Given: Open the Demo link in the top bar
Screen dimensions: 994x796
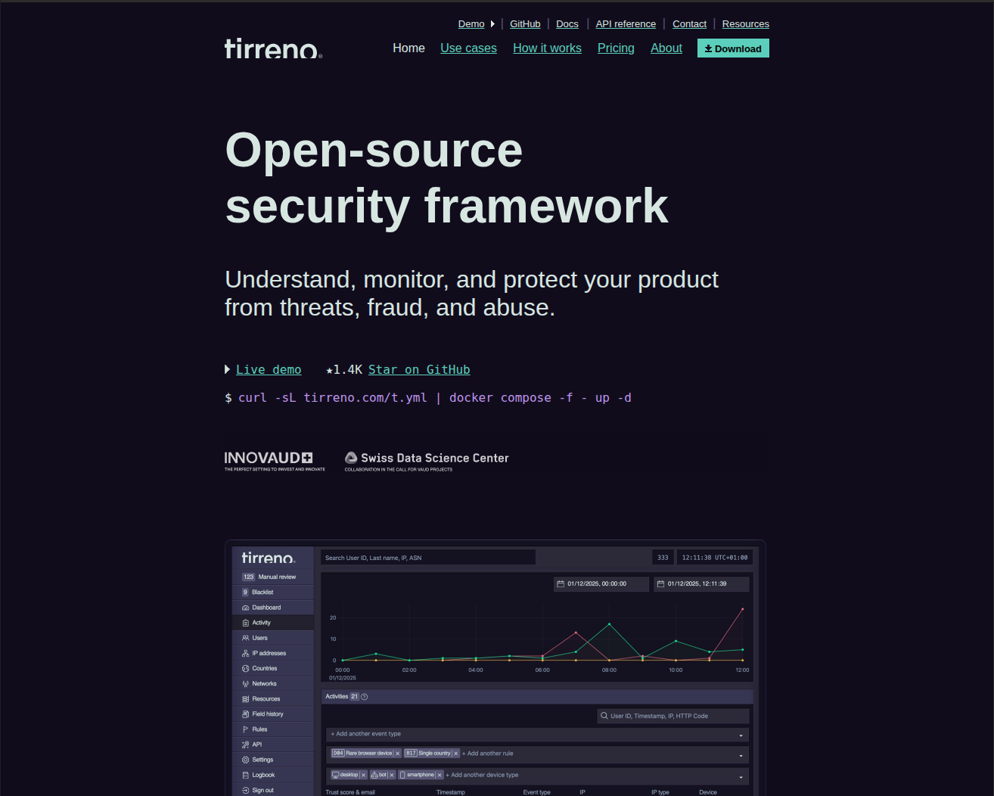Looking at the screenshot, I should pos(471,24).
